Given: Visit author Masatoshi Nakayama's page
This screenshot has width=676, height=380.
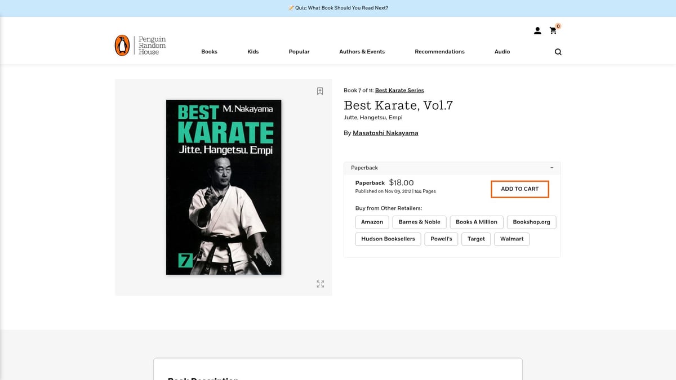Looking at the screenshot, I should (385, 133).
